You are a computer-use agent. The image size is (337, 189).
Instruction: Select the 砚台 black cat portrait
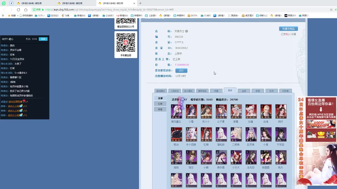click(x=176, y=134)
